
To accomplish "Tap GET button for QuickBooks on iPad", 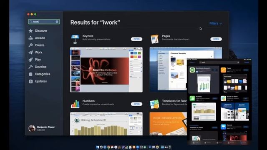I will [x=215, y=70].
